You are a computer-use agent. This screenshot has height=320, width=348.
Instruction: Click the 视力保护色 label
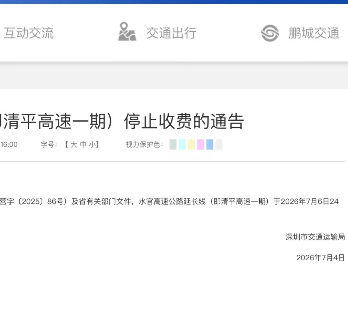[144, 145]
